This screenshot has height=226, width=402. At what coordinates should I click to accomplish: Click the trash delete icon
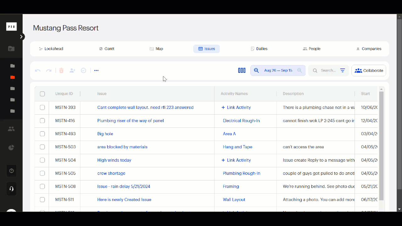(x=62, y=71)
